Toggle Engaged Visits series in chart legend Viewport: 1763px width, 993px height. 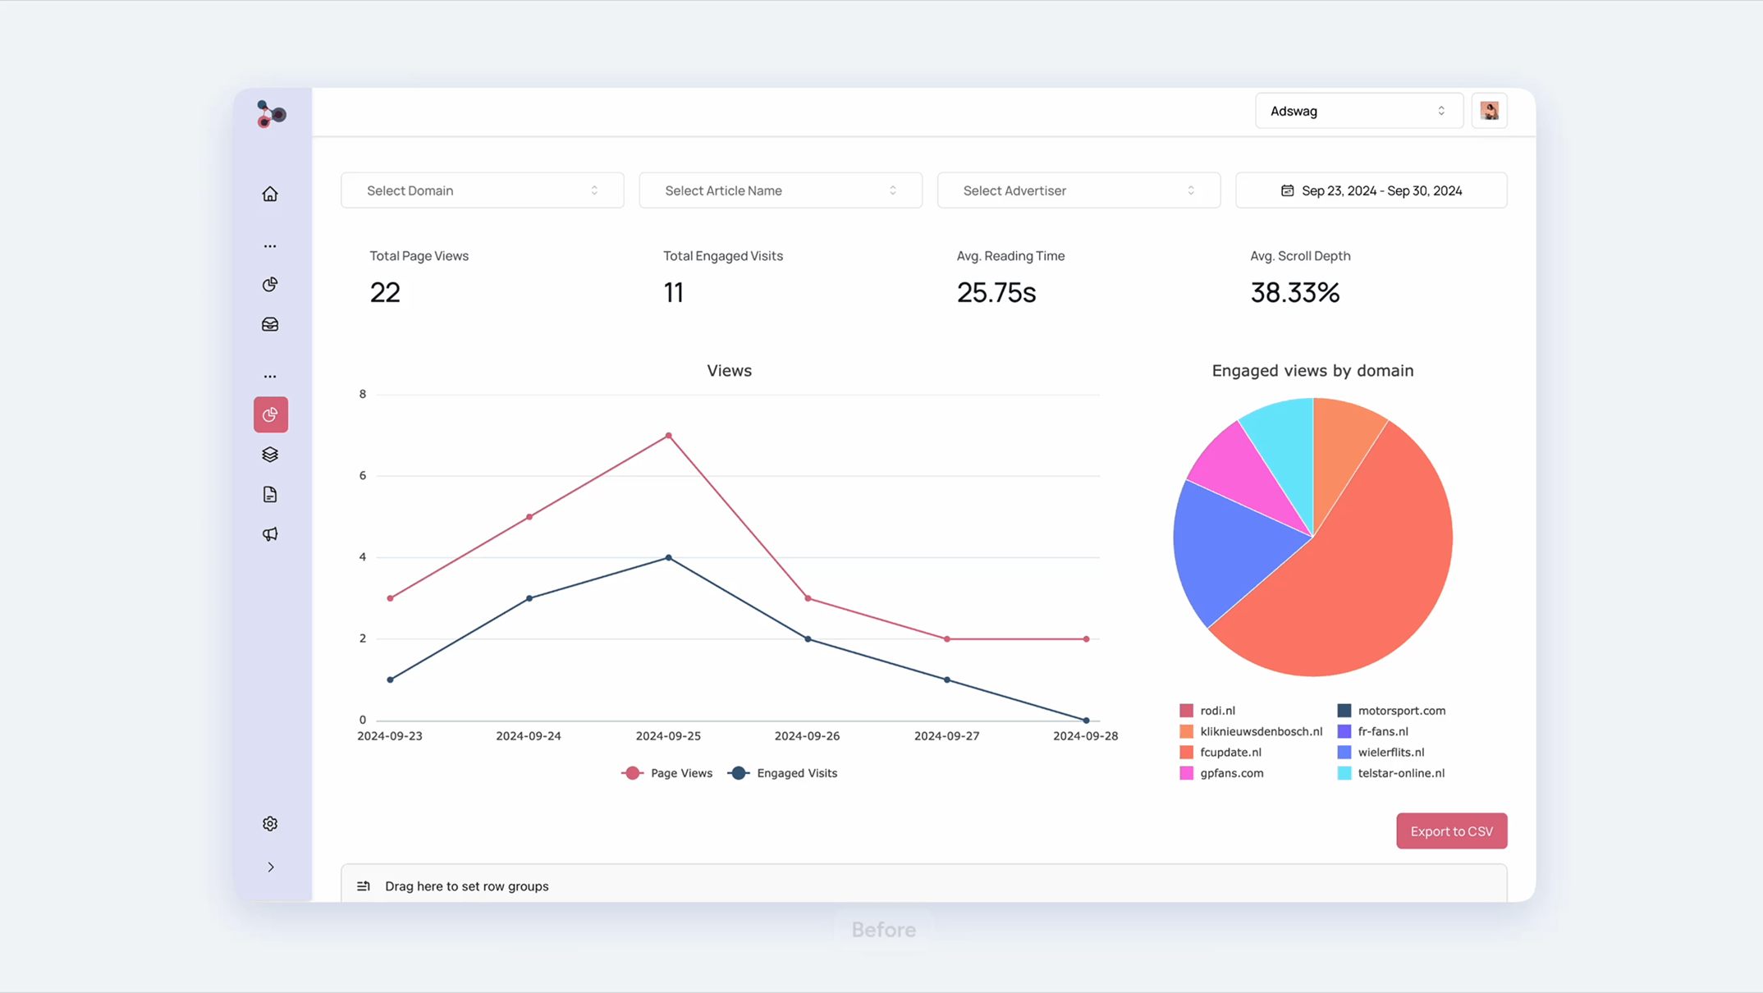point(783,773)
